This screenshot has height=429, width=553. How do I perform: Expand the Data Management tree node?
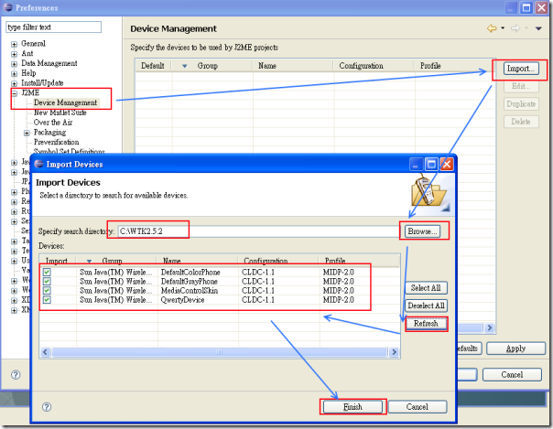coord(14,64)
